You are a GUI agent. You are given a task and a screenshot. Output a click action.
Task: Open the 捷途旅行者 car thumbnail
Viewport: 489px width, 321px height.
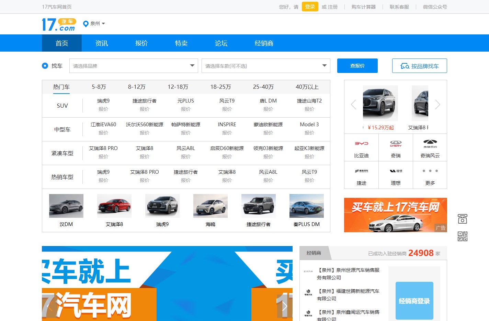tap(259, 206)
